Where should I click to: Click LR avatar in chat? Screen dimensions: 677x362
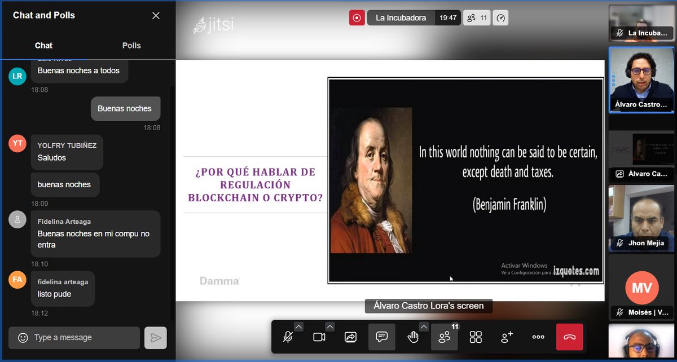pos(17,76)
